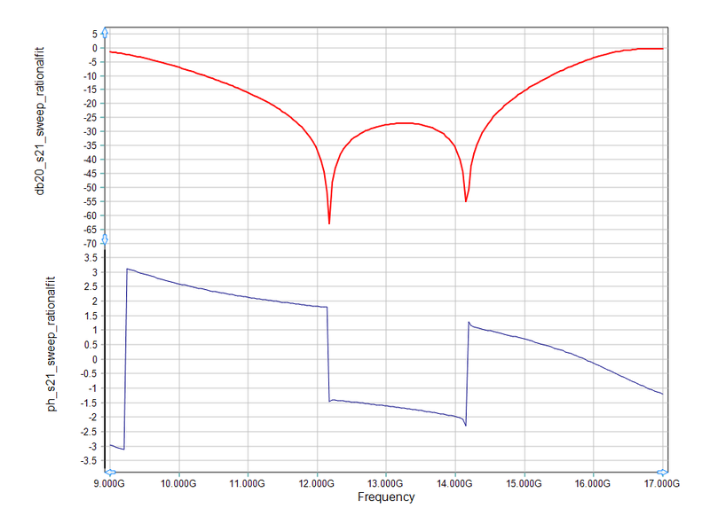This screenshot has height=532, width=702.
Task: Click the 13.000G frequency tick label
Action: pyautogui.click(x=385, y=484)
